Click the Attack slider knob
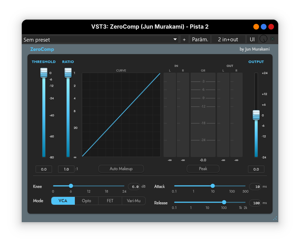The width and height of the screenshot is (300, 246). coord(213,186)
